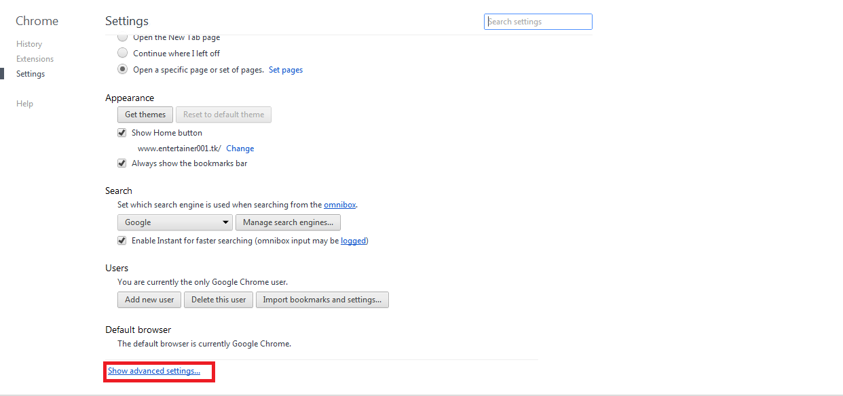
Task: Click the Search settings input field
Action: click(538, 22)
